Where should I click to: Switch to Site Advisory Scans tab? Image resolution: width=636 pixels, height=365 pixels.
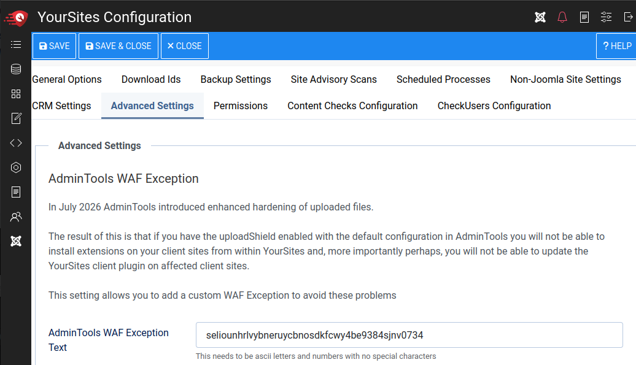point(334,79)
